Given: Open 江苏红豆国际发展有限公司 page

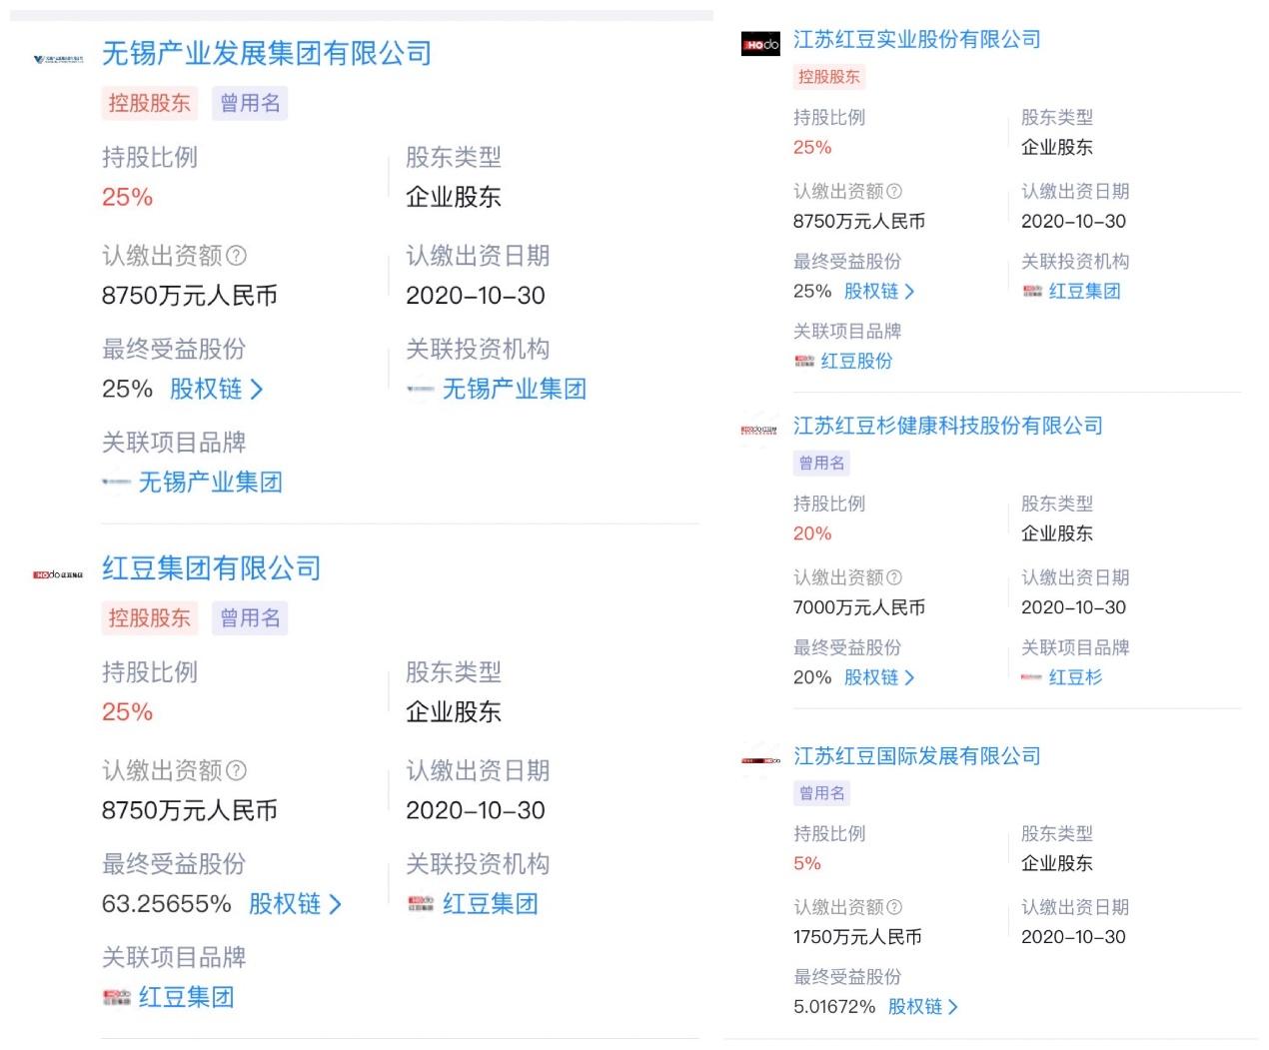Looking at the screenshot, I should (x=917, y=756).
